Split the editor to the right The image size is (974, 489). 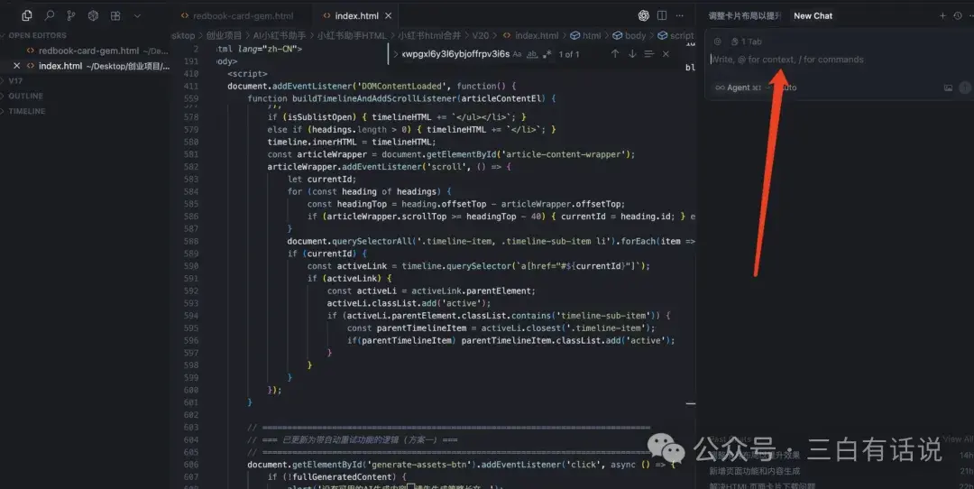(662, 15)
